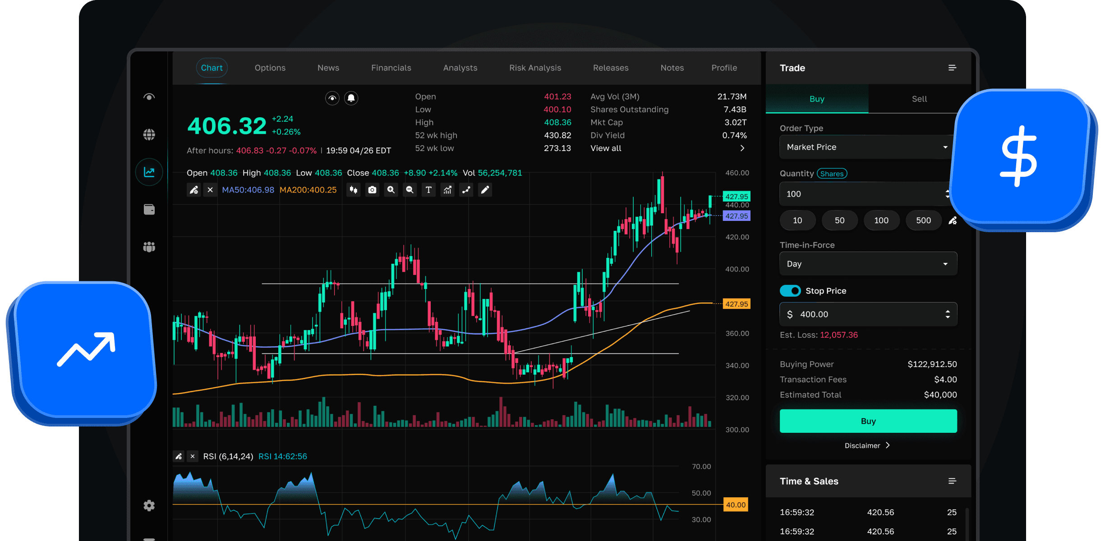Image resolution: width=1105 pixels, height=541 pixels.
Task: Toggle the watch eye icon beside the price
Action: 332,98
